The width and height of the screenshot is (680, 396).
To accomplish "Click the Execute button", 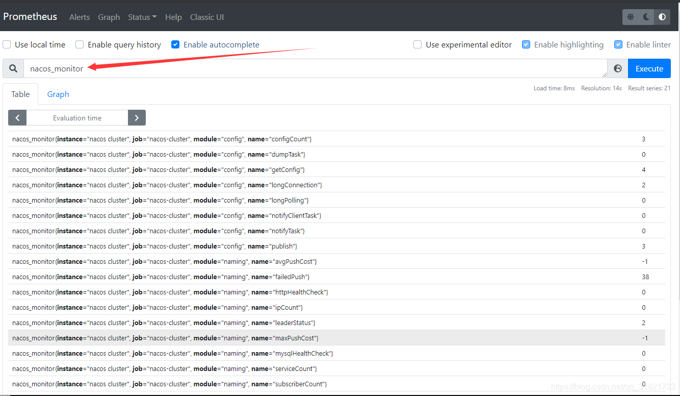I will click(x=649, y=68).
